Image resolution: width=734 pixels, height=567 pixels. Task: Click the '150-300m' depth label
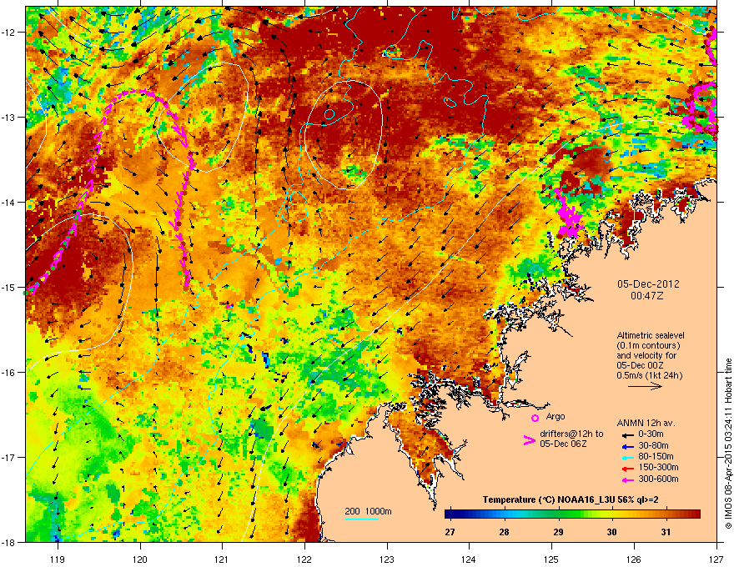pos(658,467)
